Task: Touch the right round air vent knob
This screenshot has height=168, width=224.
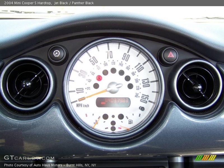Action: [198, 87]
